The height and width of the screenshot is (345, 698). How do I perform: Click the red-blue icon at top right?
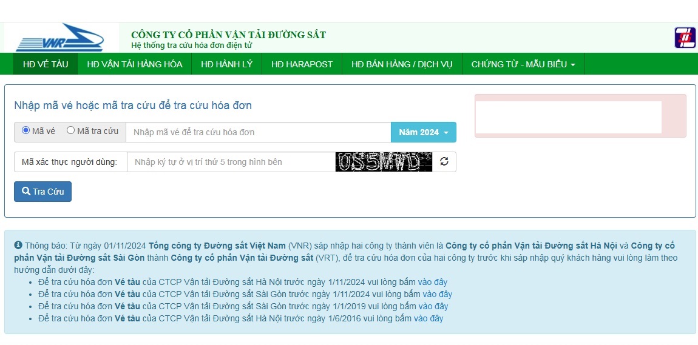coord(685,38)
